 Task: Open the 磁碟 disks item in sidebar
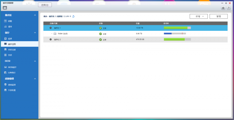pos(19,39)
